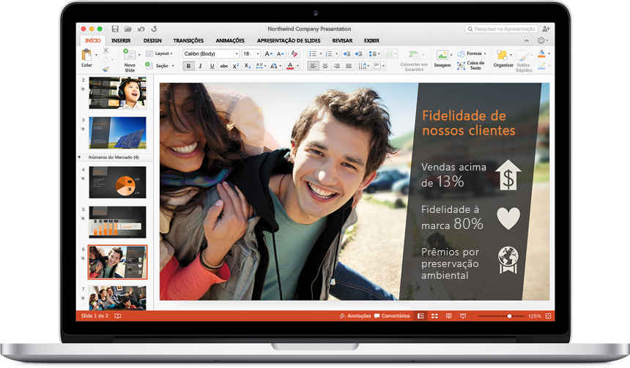This screenshot has width=630, height=368.
Task: Open the TRANSIÇÕES tab
Action: 188,41
